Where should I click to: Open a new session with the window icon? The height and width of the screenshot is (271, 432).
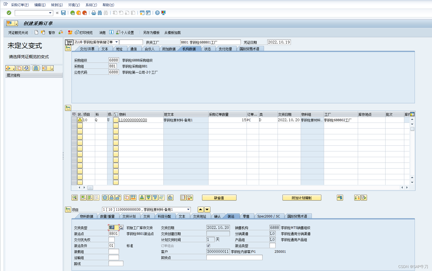(142, 13)
